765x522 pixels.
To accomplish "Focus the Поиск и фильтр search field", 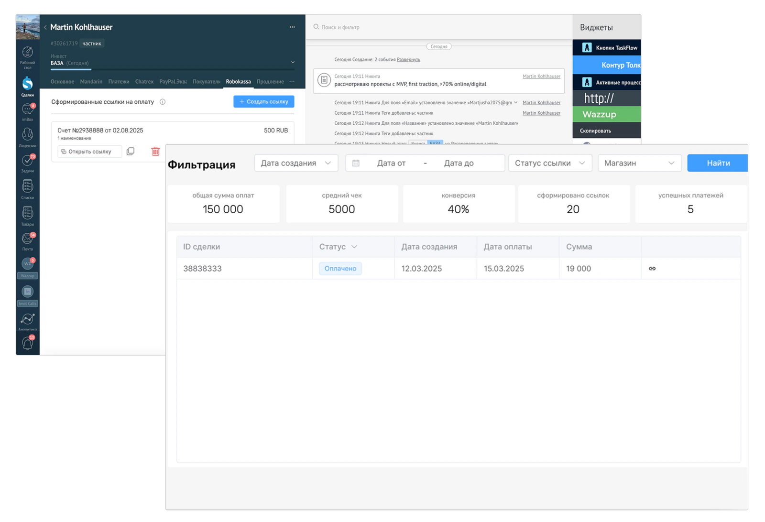I will click(439, 27).
